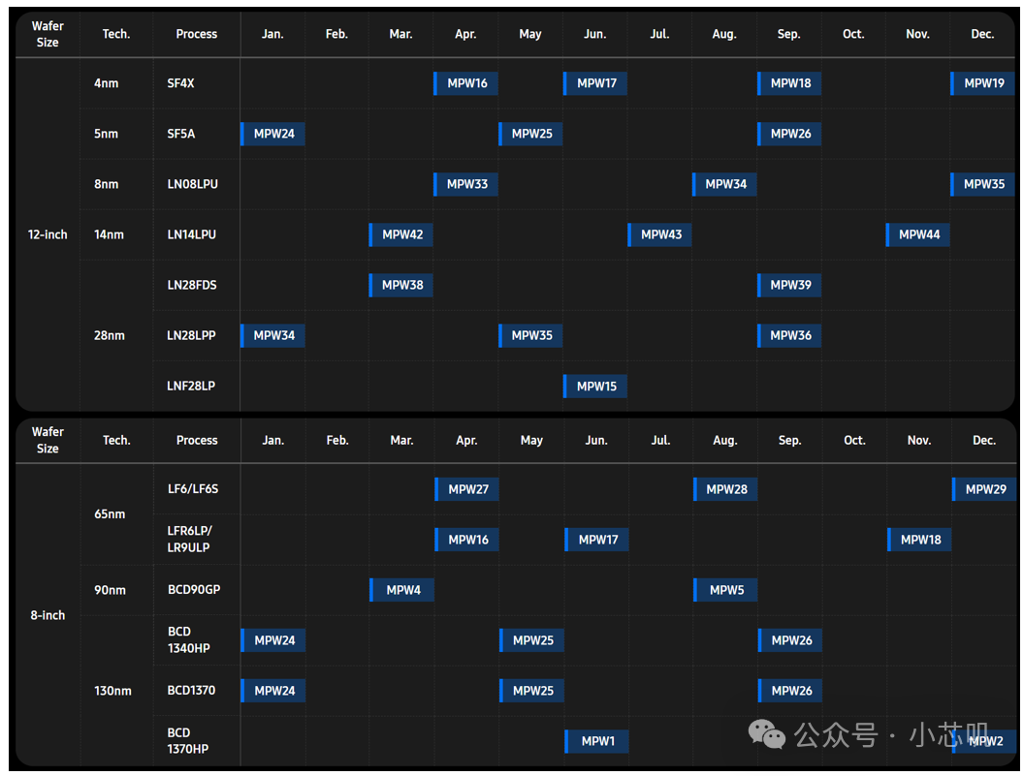1024x776 pixels.
Task: Select the MPW33 block for LN08LPU
Action: (465, 184)
